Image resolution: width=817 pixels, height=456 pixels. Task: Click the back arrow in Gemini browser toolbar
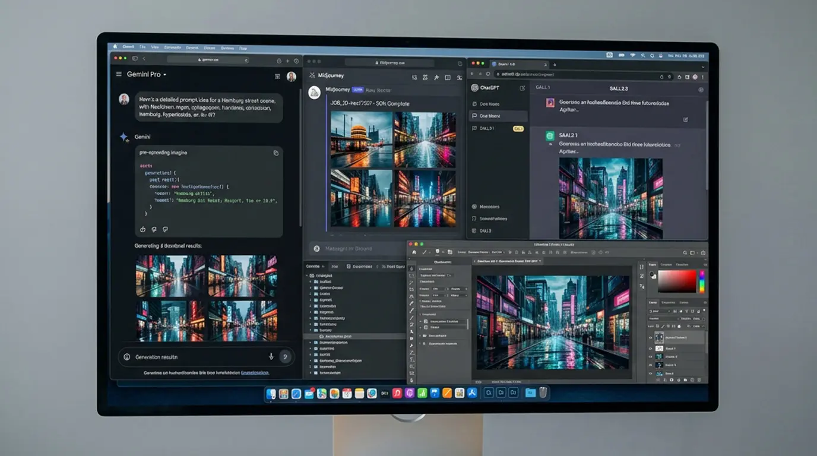[144, 59]
